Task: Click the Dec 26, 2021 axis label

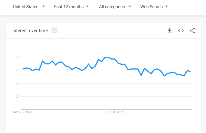Action: (x=22, y=112)
